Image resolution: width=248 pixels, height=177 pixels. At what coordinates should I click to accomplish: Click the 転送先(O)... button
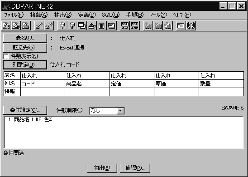pyautogui.click(x=25, y=48)
